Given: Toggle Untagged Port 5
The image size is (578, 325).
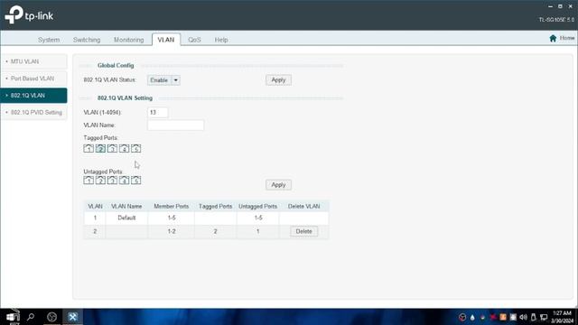Looking at the screenshot, I should pyautogui.click(x=136, y=181).
